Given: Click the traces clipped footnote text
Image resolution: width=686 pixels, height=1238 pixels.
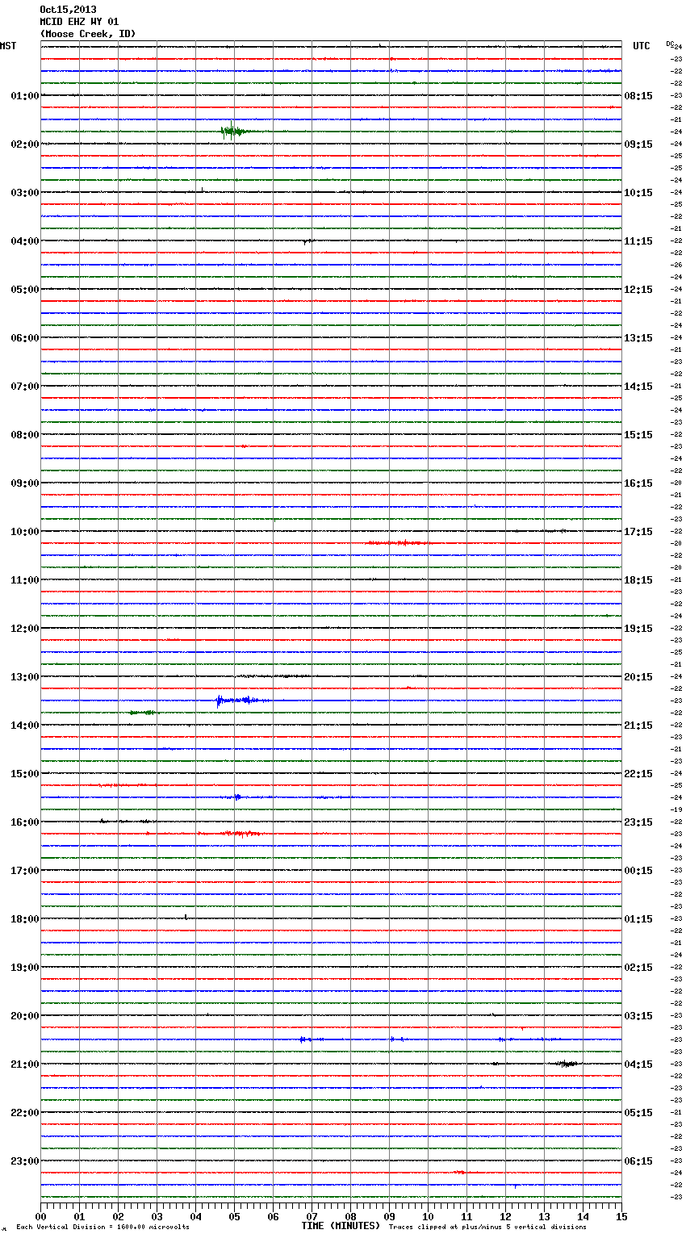Looking at the screenshot, I should [x=487, y=1228].
